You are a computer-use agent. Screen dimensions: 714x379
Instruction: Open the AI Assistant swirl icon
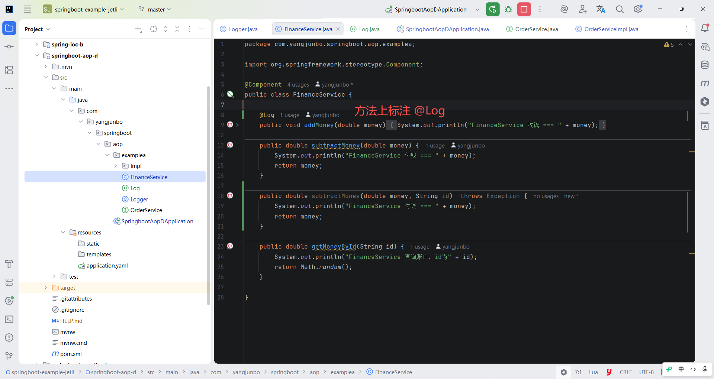pyautogui.click(x=564, y=9)
